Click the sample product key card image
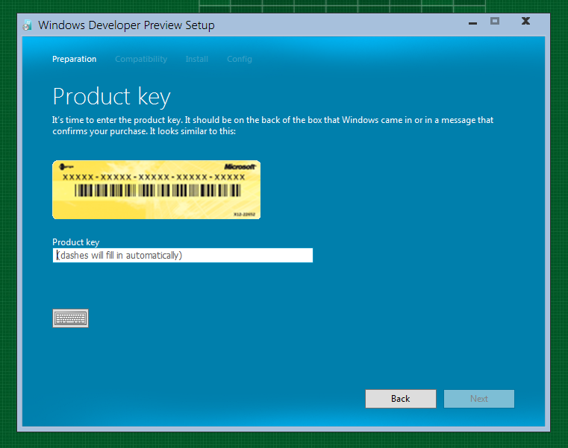 pyautogui.click(x=157, y=189)
